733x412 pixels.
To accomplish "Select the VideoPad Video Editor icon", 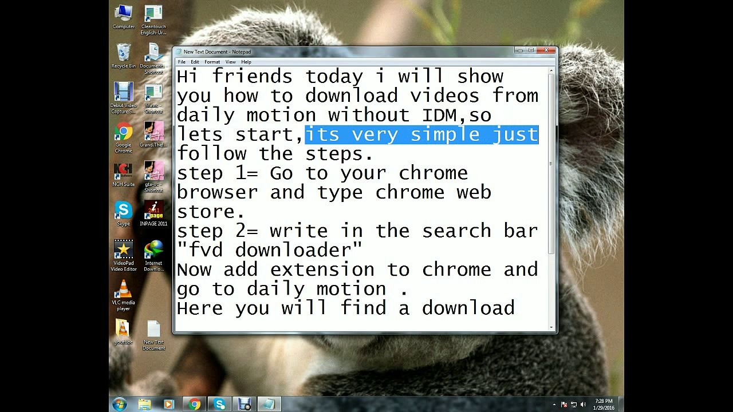I will [x=124, y=256].
